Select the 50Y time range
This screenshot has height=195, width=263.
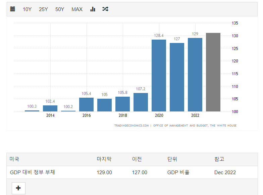60,9
